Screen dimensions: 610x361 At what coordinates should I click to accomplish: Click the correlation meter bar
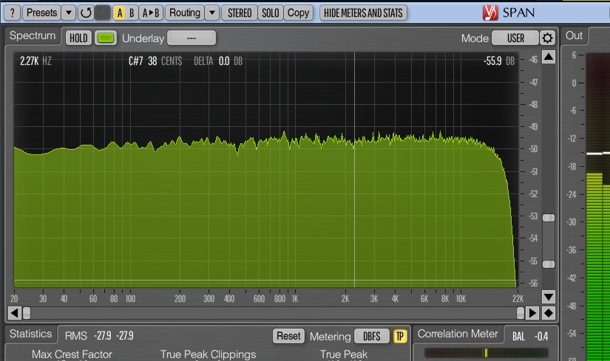(487, 353)
